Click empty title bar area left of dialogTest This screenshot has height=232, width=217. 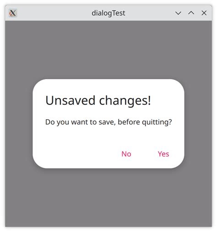[x=54, y=13]
